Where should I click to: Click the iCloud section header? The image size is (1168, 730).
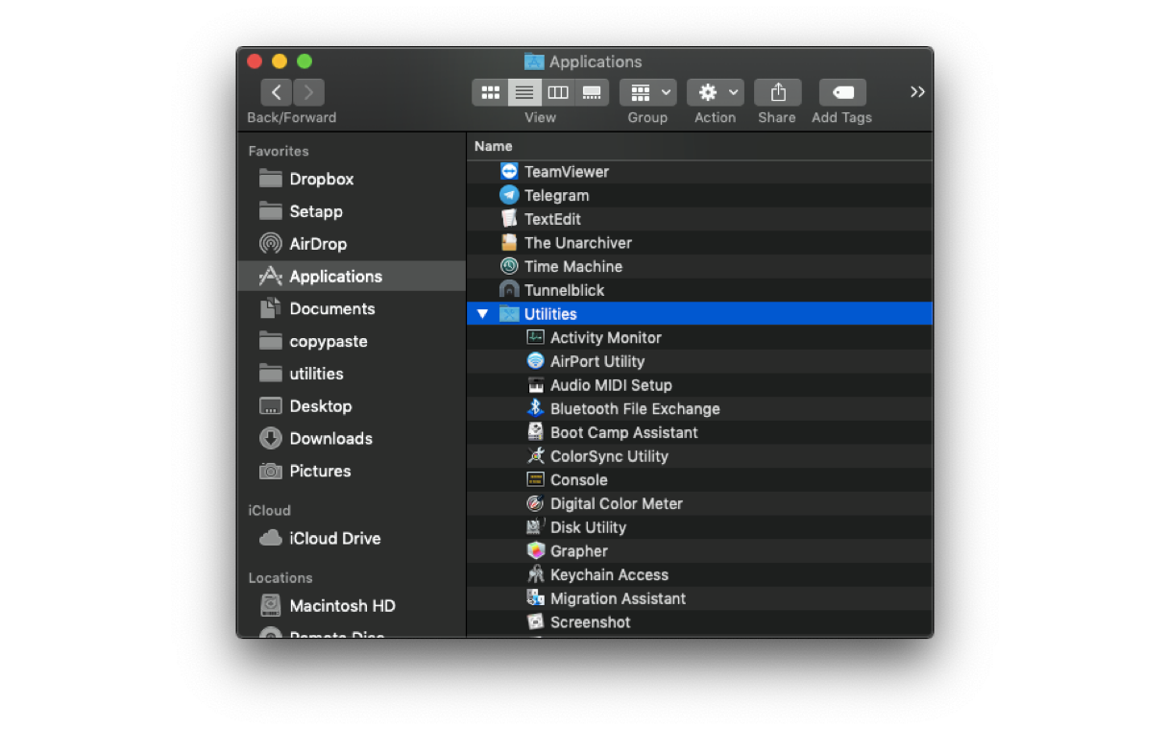269,510
